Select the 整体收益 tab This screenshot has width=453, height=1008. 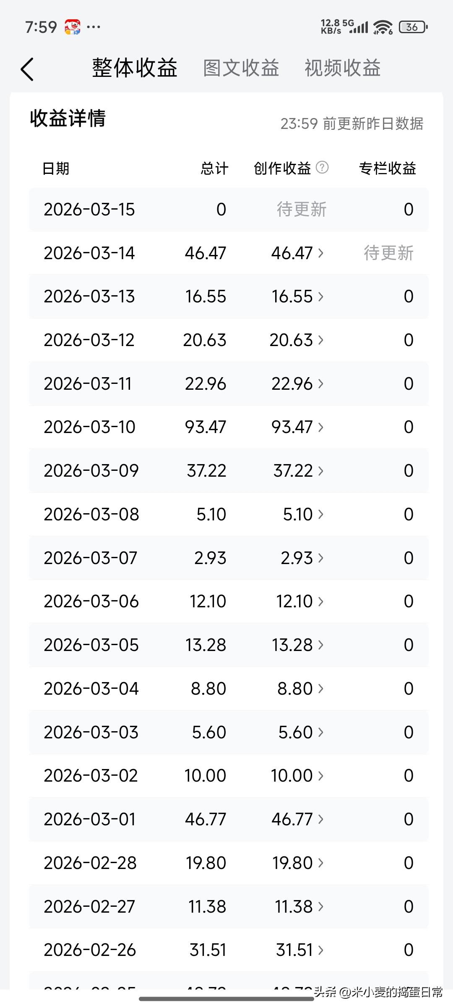pos(135,68)
